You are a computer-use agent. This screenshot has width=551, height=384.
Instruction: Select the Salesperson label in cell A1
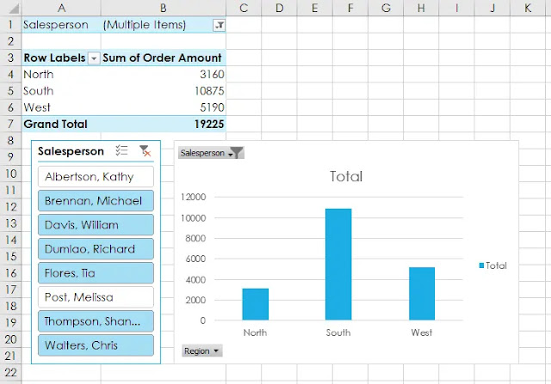61,25
